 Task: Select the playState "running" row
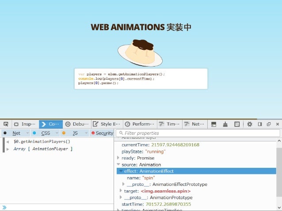(195, 152)
